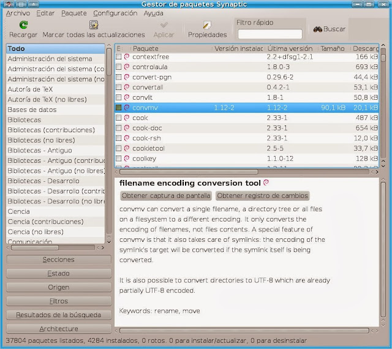Click the Debian swirl icon next to cook-rsh
The width and height of the screenshot is (392, 349).
point(127,138)
